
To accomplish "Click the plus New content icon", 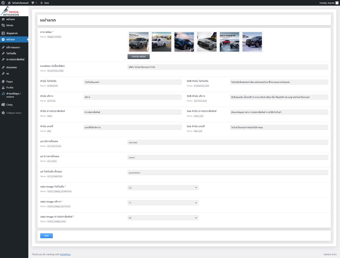I will click(x=41, y=3).
